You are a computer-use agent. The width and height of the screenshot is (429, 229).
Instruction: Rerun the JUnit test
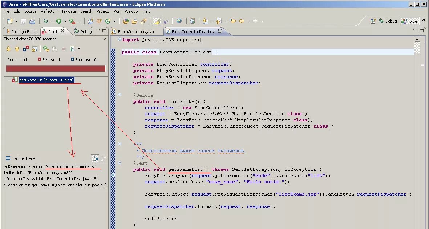pyautogui.click(x=45, y=48)
